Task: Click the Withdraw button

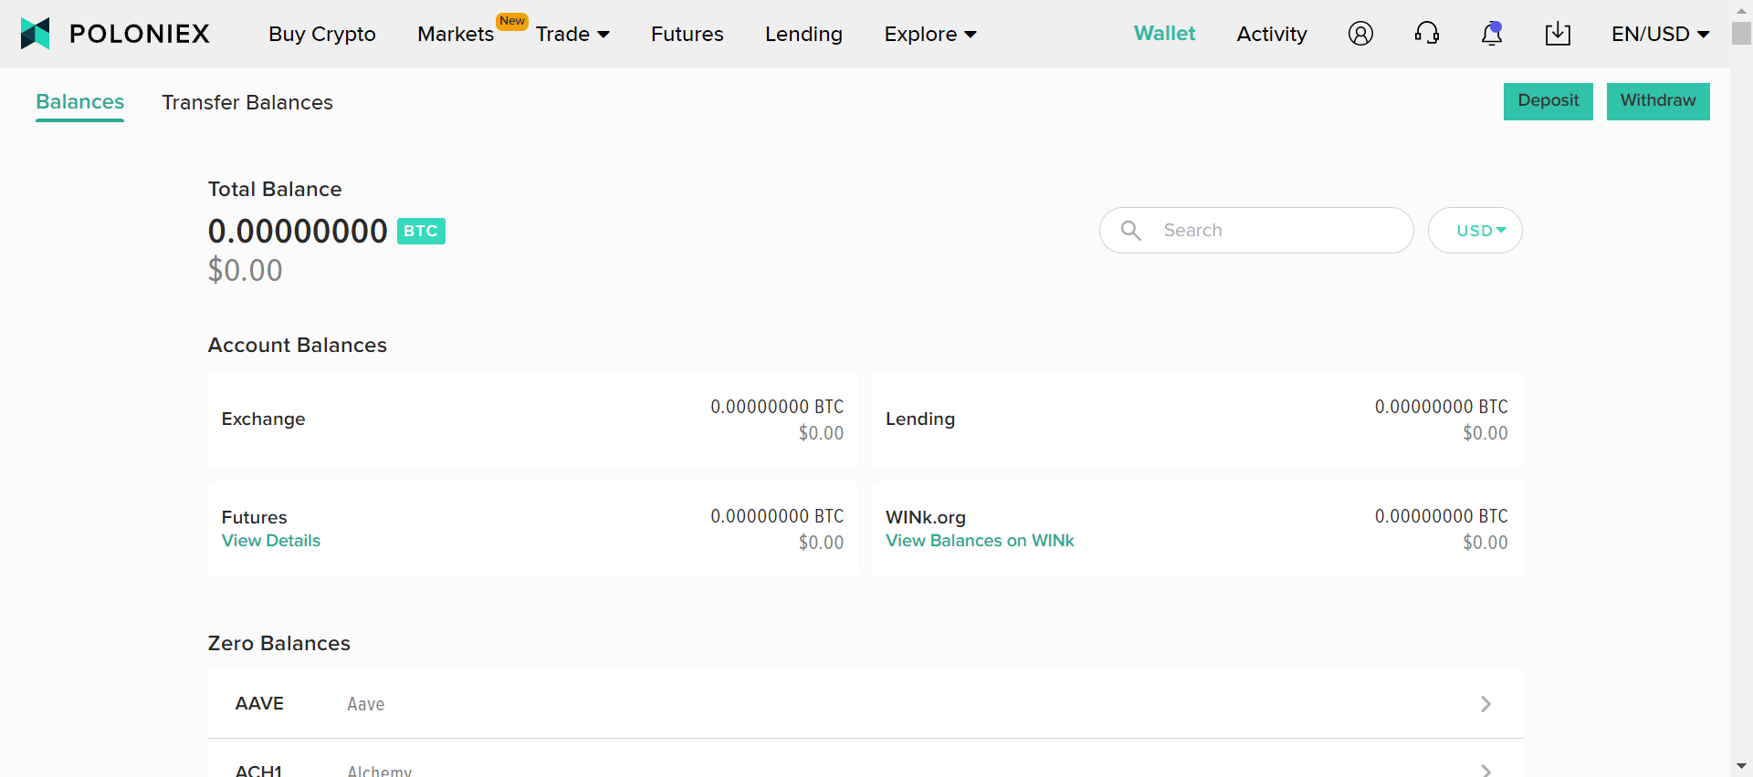Action: pos(1658,101)
